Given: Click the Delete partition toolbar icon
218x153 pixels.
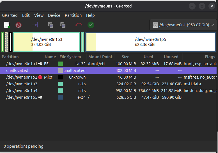Looking at the screenshot, I should (19, 25).
